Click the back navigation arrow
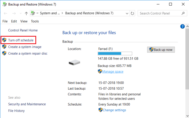 (6, 13)
